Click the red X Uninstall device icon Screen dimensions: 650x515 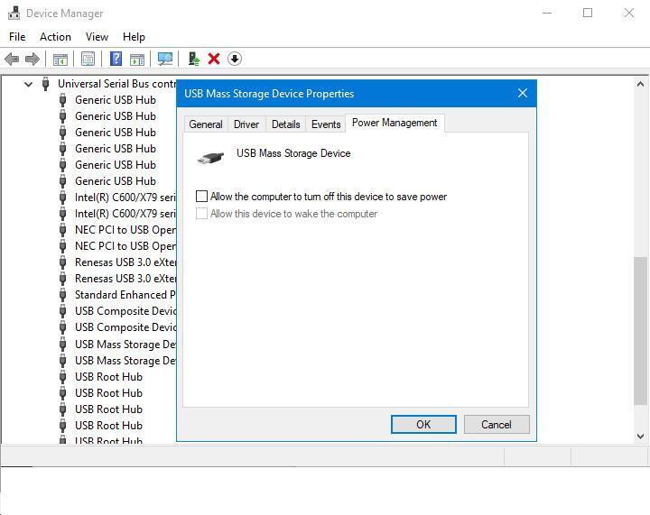[214, 60]
